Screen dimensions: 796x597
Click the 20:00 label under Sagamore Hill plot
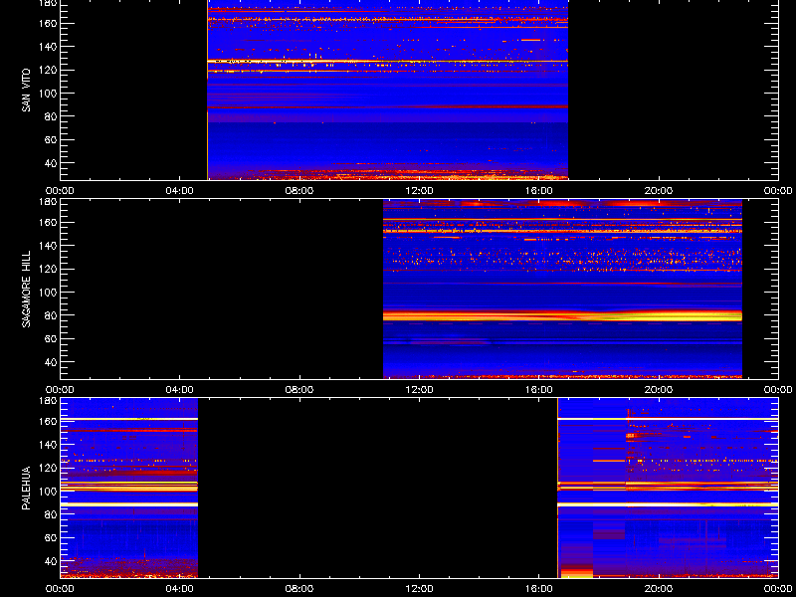(x=659, y=390)
